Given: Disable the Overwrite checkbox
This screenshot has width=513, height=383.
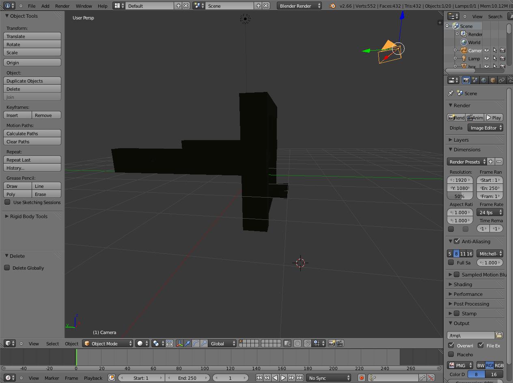Looking at the screenshot, I should click(x=451, y=345).
